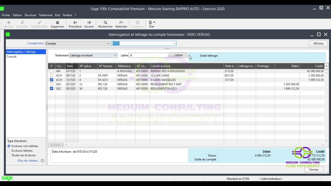This screenshot has height=186, width=331.
Task: Select Ecritures lettrées radio button
Action: click(9, 151)
